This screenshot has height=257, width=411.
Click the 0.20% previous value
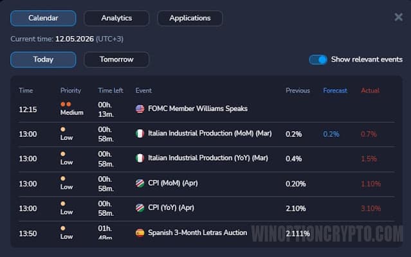pyautogui.click(x=296, y=184)
